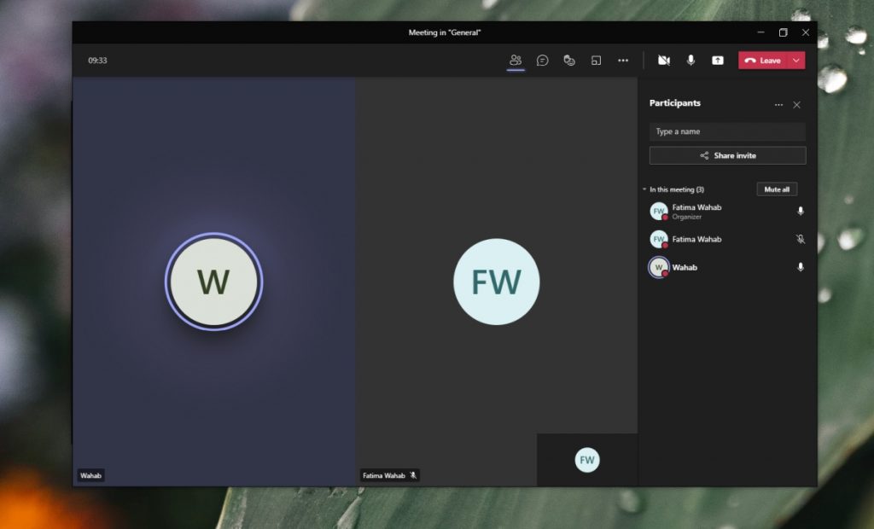Unmute the second Fatima Wahab participant

click(x=800, y=239)
